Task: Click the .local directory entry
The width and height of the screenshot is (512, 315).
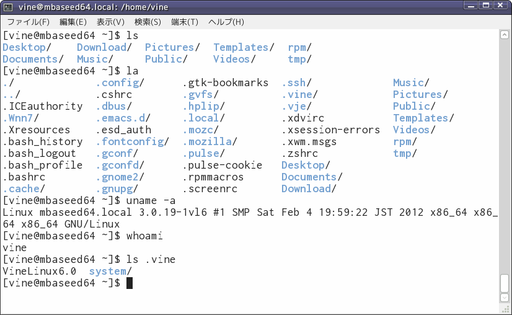Action: click(204, 118)
